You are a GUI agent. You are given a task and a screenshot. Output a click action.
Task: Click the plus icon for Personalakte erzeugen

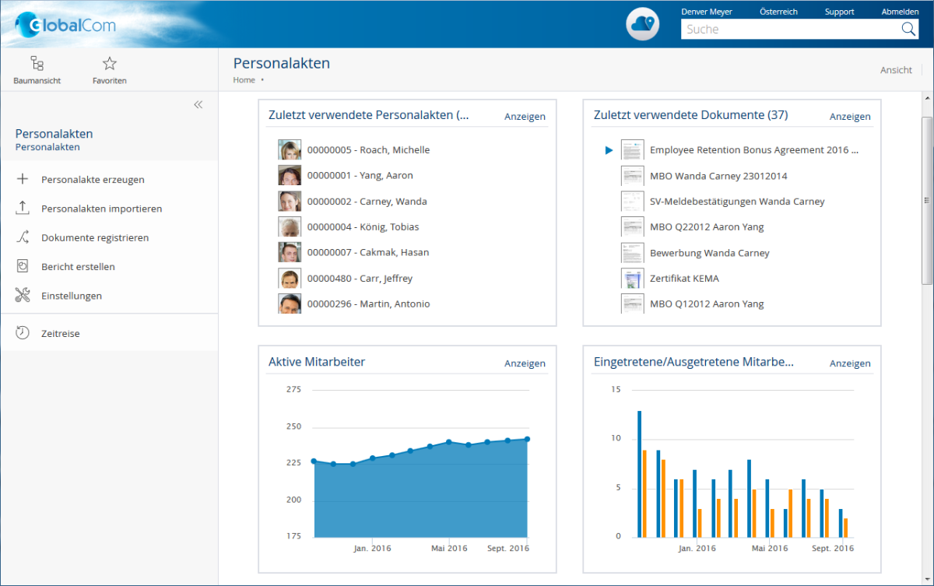[x=23, y=179]
